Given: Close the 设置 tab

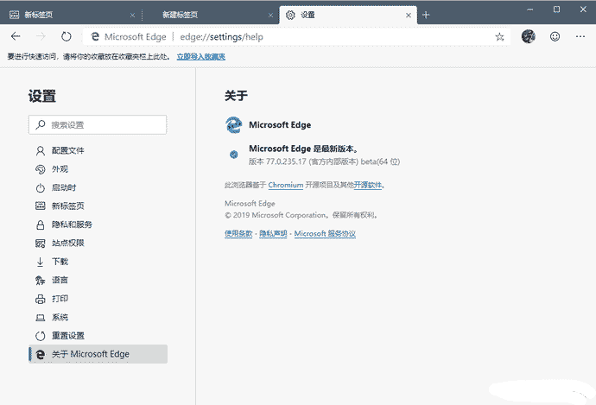Looking at the screenshot, I should click(409, 16).
